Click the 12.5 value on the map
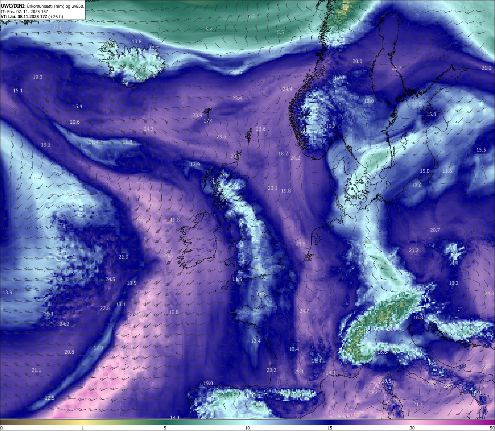Viewport: 495px width, 431px height. [x=49, y=398]
